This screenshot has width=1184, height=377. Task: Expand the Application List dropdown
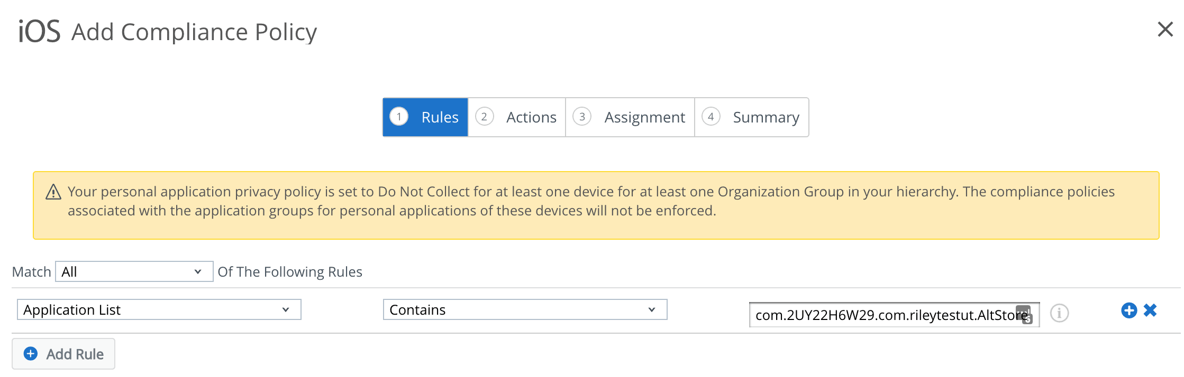[159, 309]
